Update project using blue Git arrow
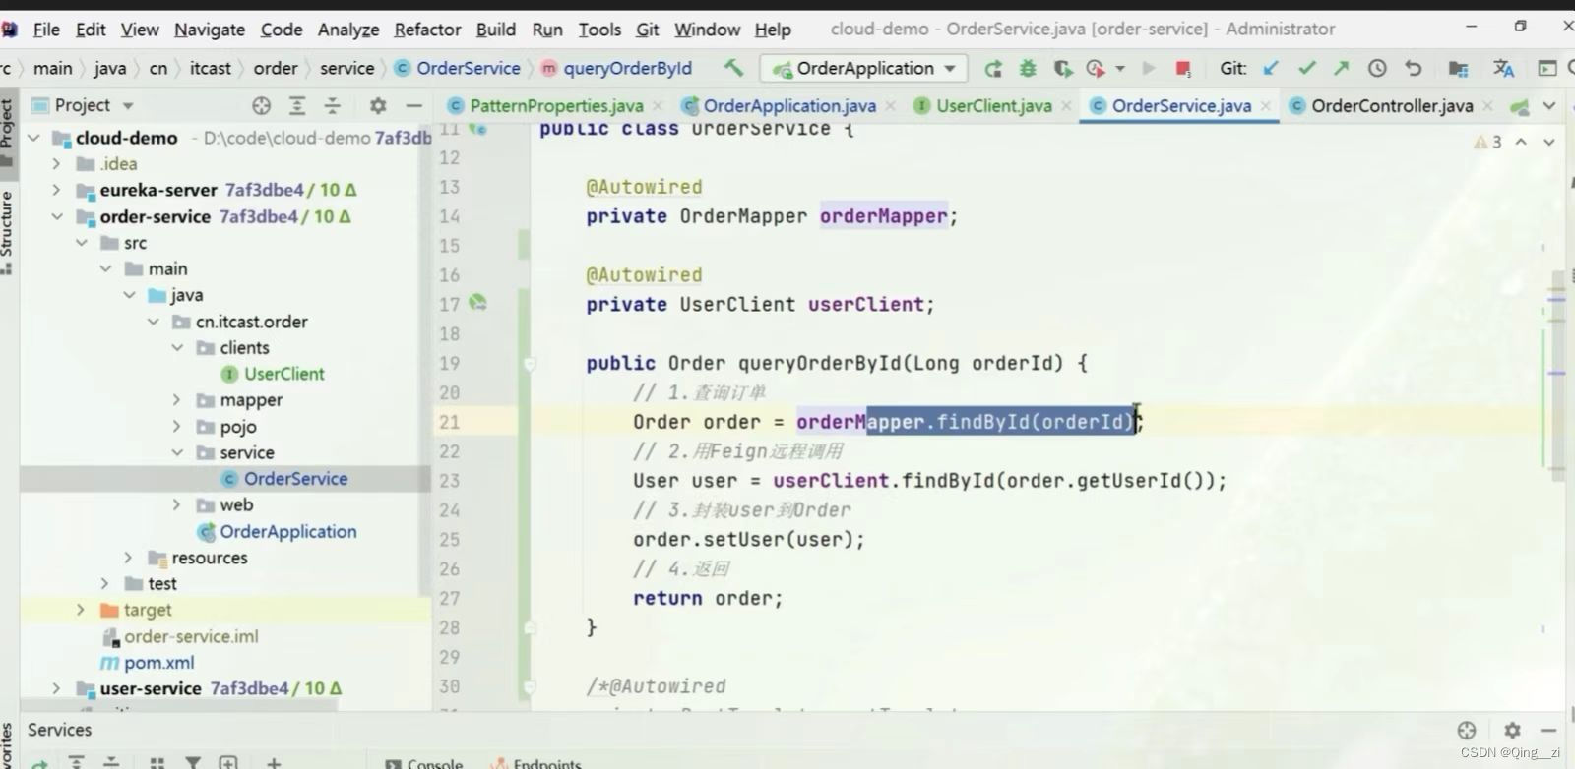The width and height of the screenshot is (1575, 769). 1271,68
